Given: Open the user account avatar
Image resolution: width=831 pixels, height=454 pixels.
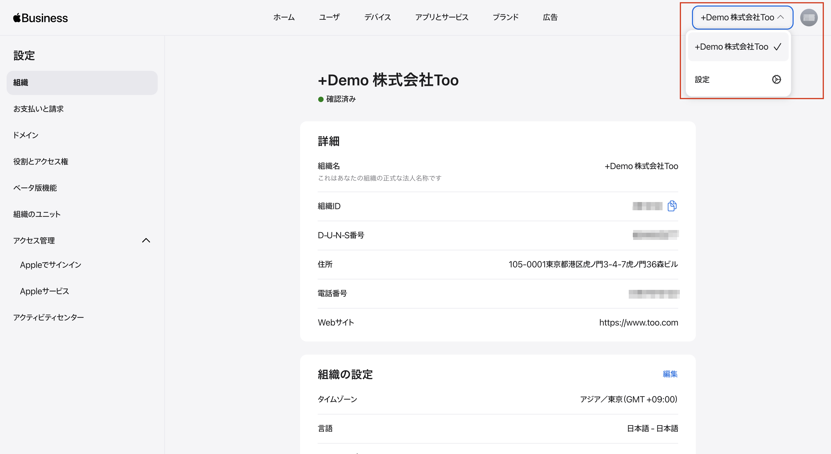Looking at the screenshot, I should [809, 17].
